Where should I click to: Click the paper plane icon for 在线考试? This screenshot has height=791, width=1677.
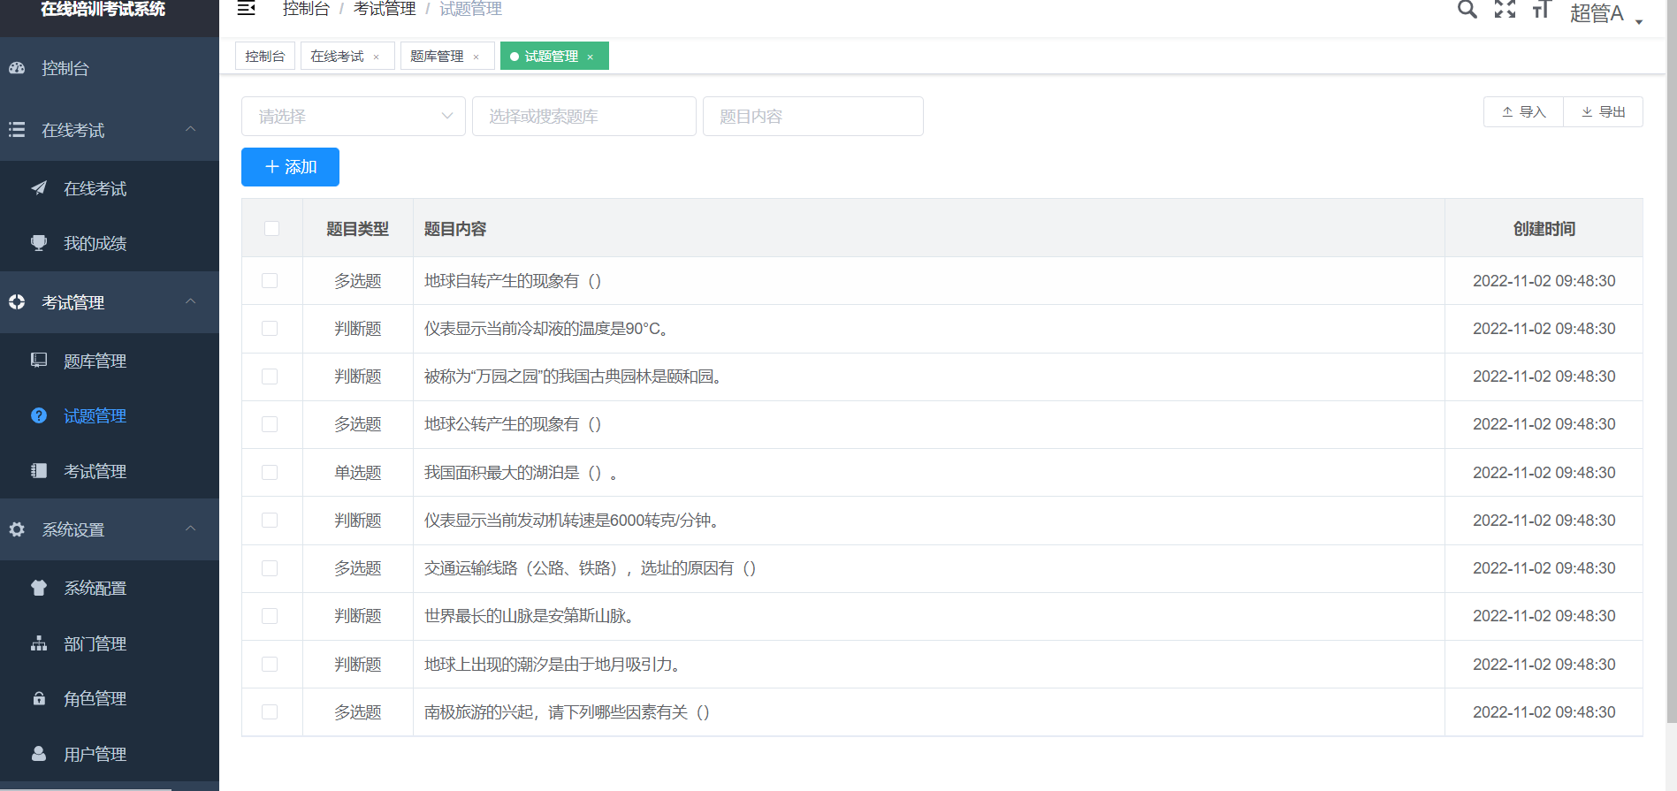click(39, 188)
